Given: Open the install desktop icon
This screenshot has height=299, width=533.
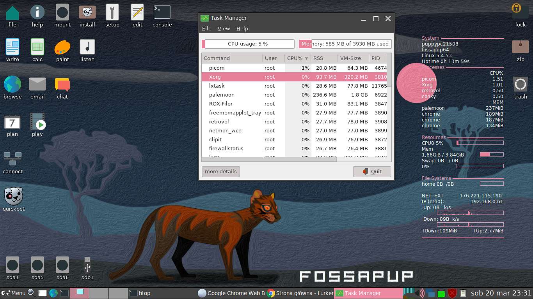Looking at the screenshot, I should tap(87, 13).
